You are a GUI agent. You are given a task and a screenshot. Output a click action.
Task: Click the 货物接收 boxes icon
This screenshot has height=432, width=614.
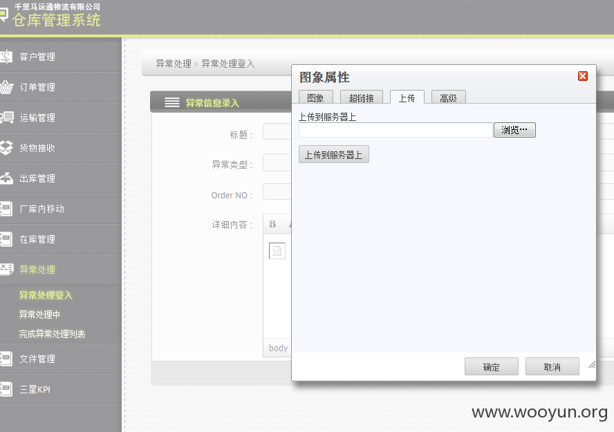[6, 147]
